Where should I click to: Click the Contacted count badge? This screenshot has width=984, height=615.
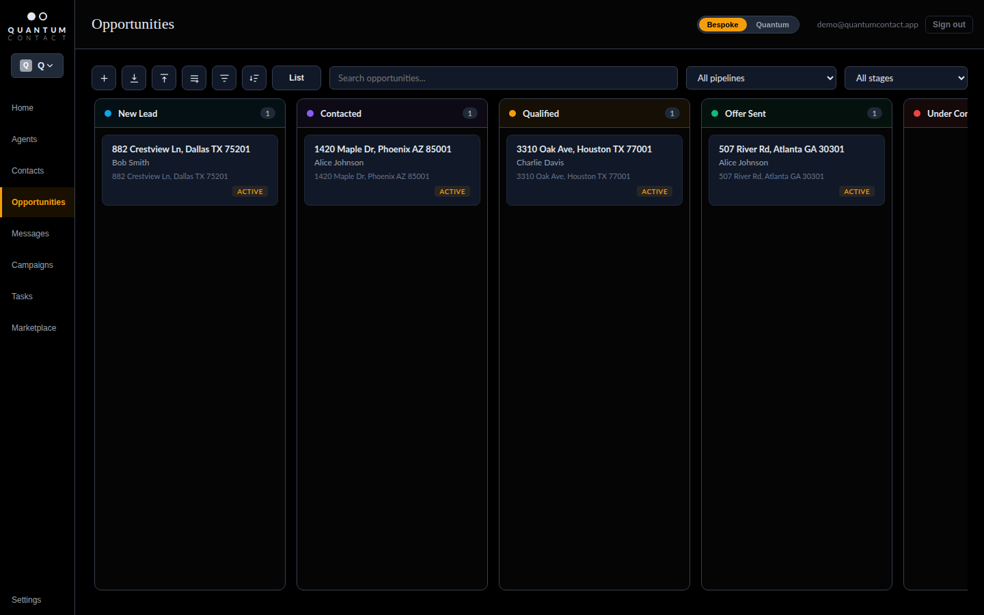(x=470, y=113)
